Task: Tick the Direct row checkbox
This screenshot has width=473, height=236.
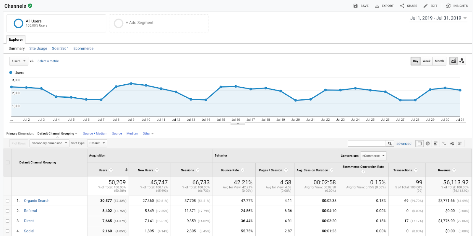Action: point(8,221)
